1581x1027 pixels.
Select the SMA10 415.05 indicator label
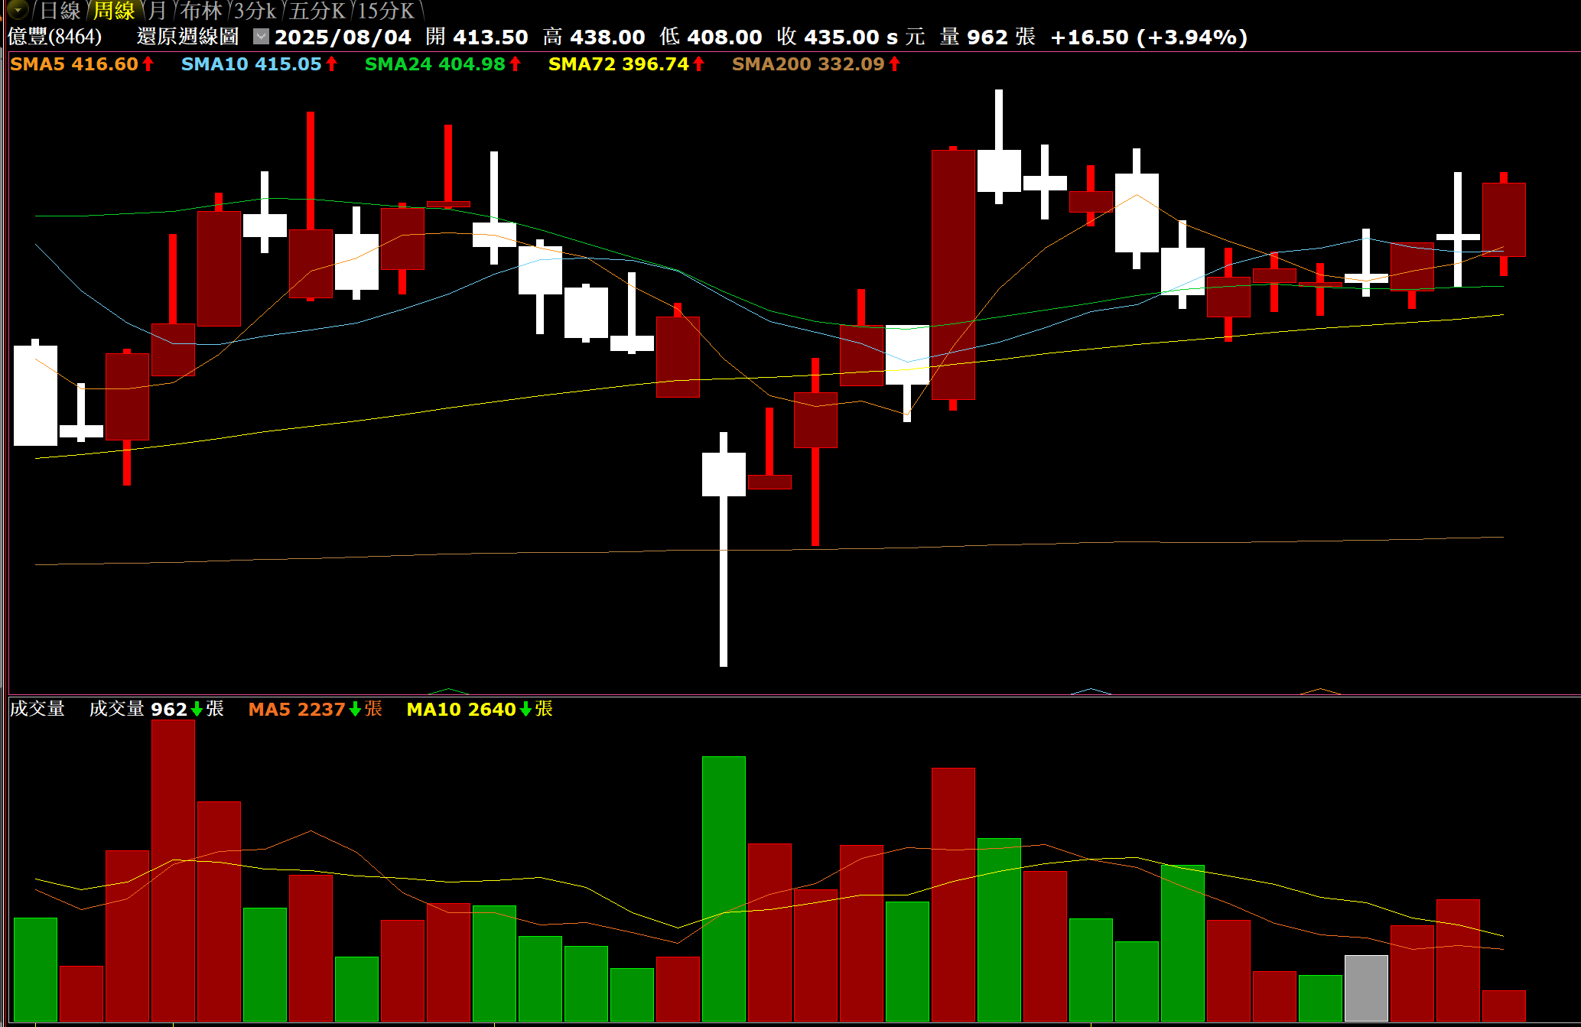(x=251, y=64)
